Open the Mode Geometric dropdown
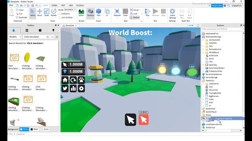The image size is (252, 141). [x=70, y=10]
